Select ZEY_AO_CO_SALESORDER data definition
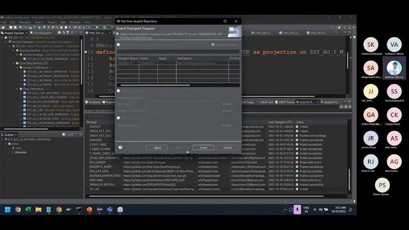The width and height of the screenshot is (409, 230). tap(43, 102)
